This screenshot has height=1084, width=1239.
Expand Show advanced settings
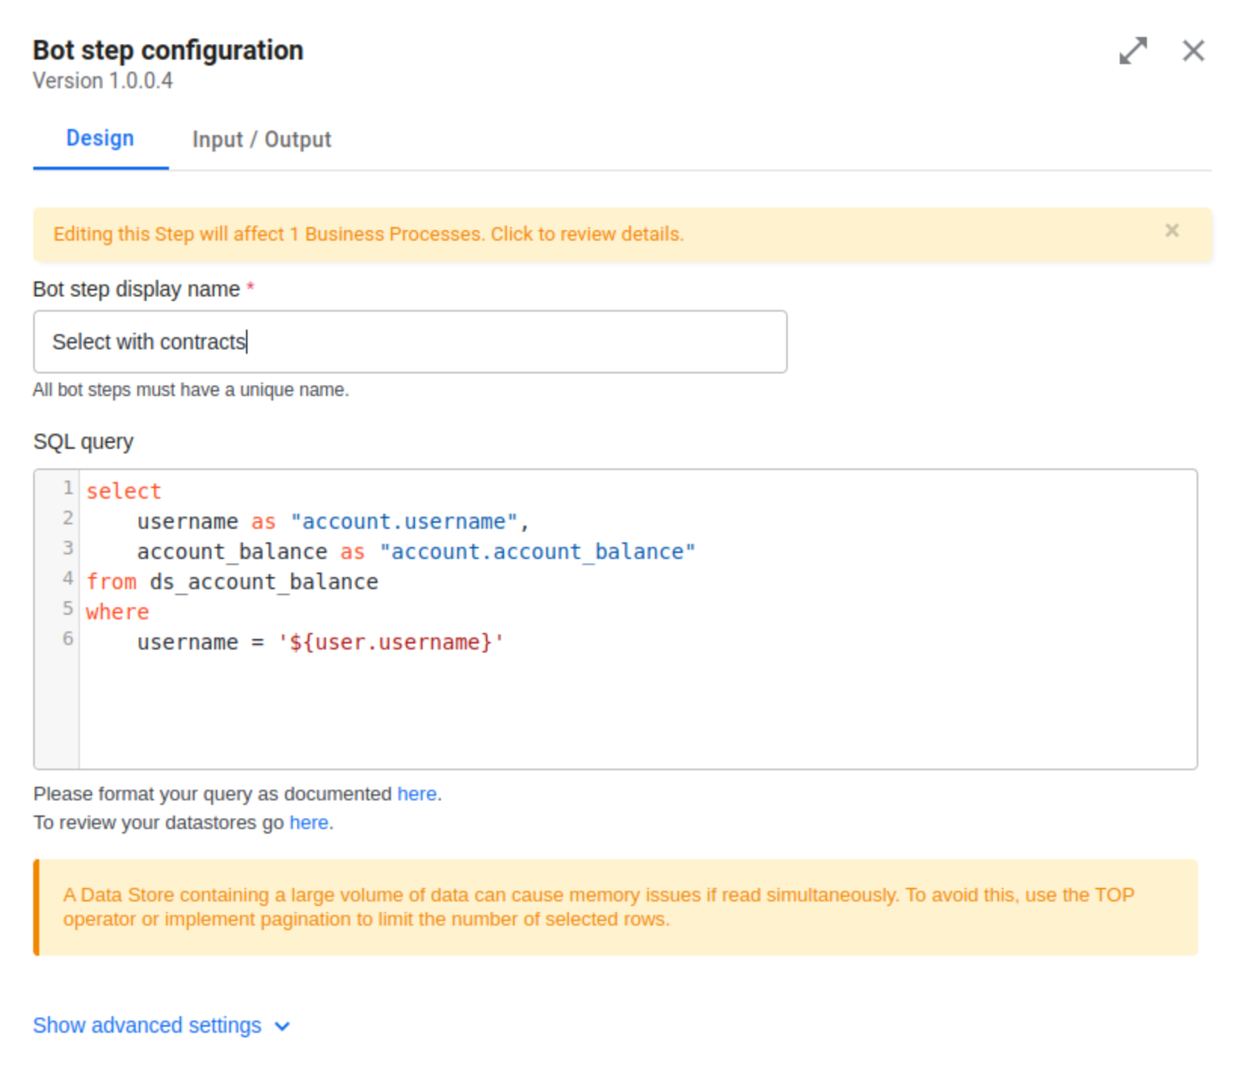coord(161,1025)
